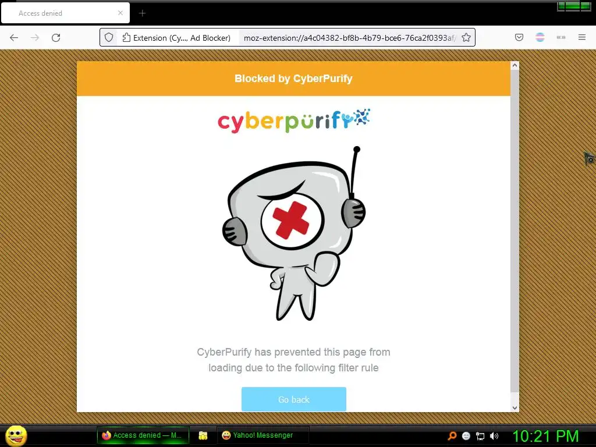Click the orange magnifier tray icon
Image resolution: width=596 pixels, height=447 pixels.
[452, 436]
